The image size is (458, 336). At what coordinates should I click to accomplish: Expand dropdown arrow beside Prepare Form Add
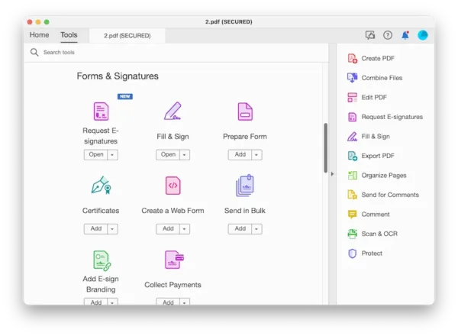coord(256,155)
